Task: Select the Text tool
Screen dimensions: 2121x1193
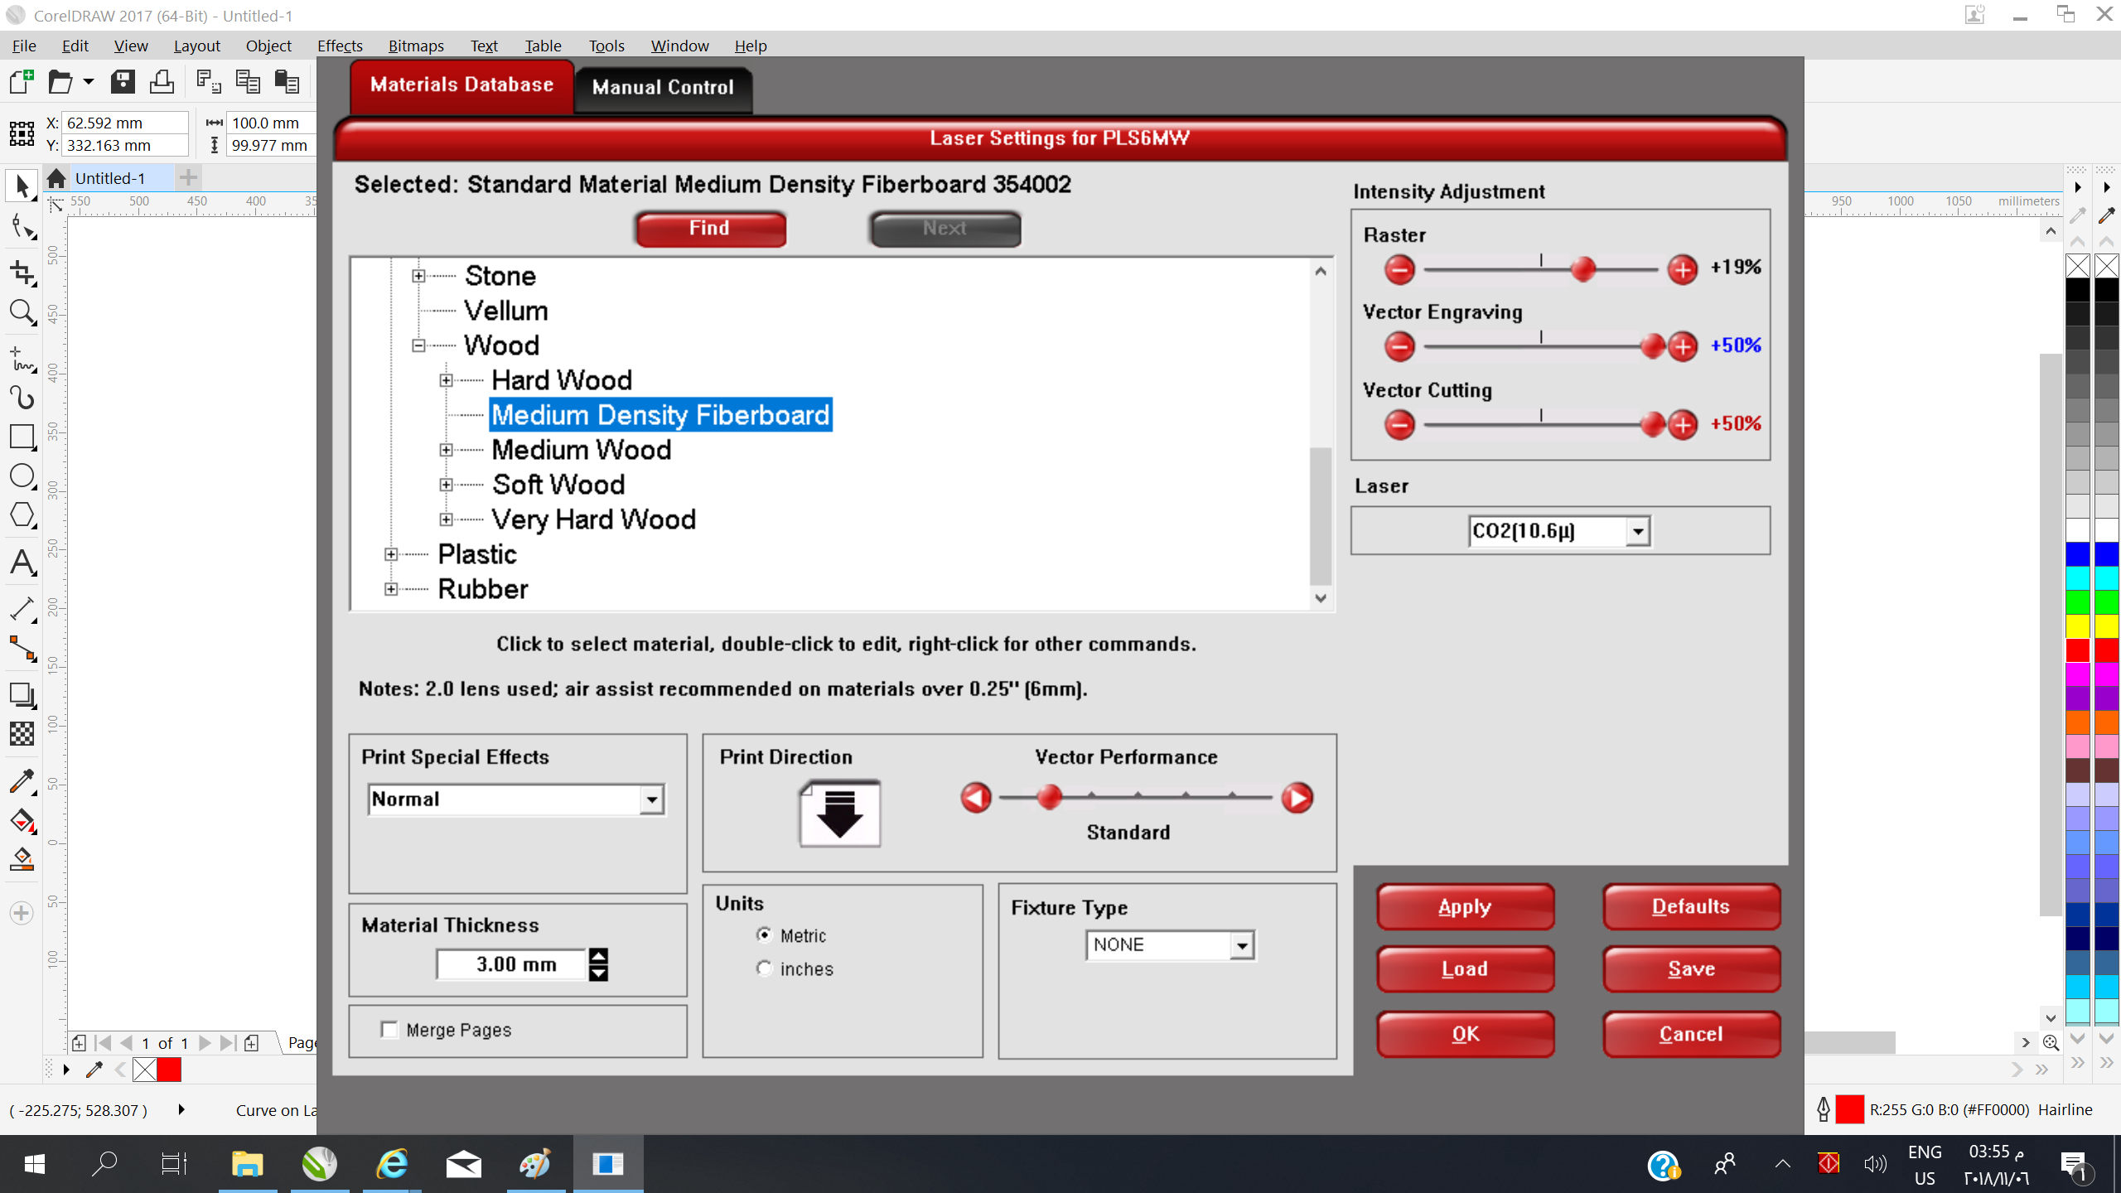Action: tap(22, 563)
